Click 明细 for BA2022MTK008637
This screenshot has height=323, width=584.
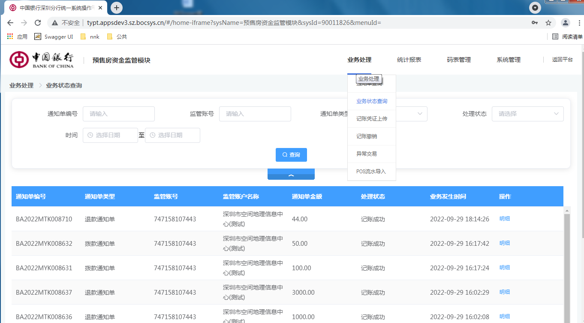(x=505, y=292)
